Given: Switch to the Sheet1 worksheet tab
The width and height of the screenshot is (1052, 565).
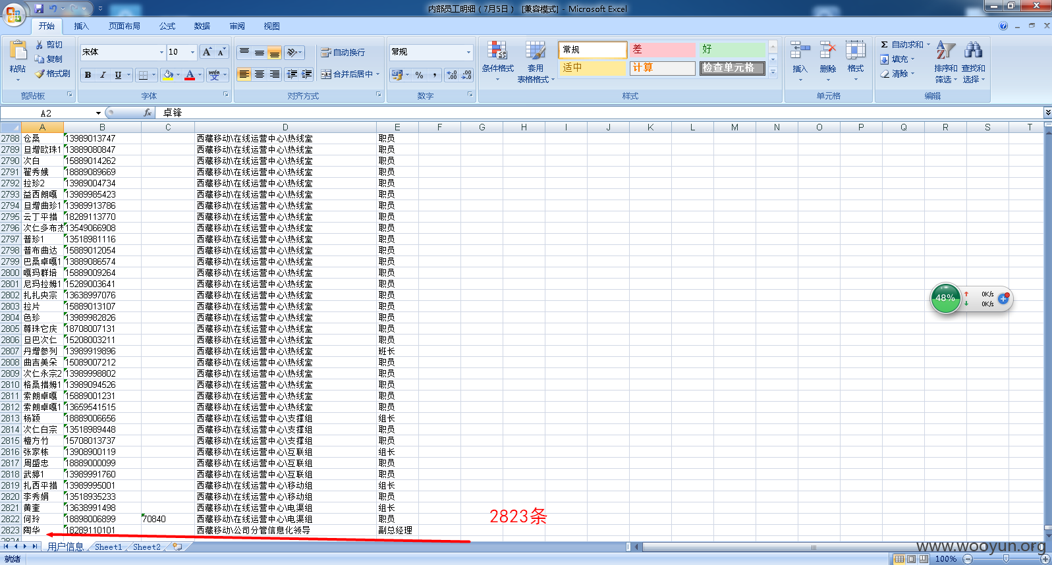Looking at the screenshot, I should [x=108, y=547].
